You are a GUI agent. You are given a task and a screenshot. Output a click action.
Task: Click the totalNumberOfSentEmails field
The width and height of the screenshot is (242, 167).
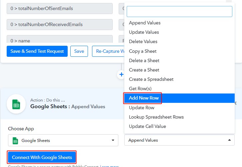pos(60,8)
